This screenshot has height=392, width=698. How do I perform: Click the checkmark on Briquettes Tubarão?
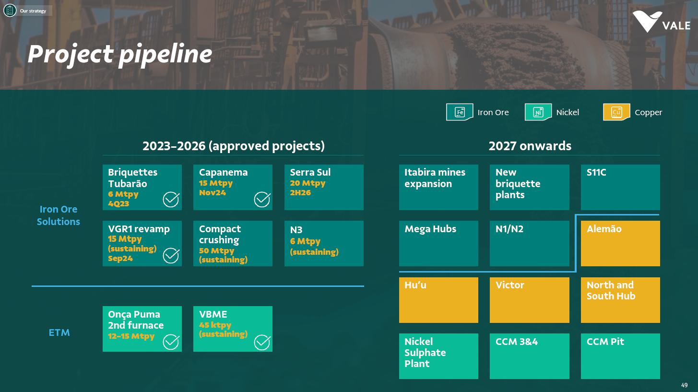171,199
